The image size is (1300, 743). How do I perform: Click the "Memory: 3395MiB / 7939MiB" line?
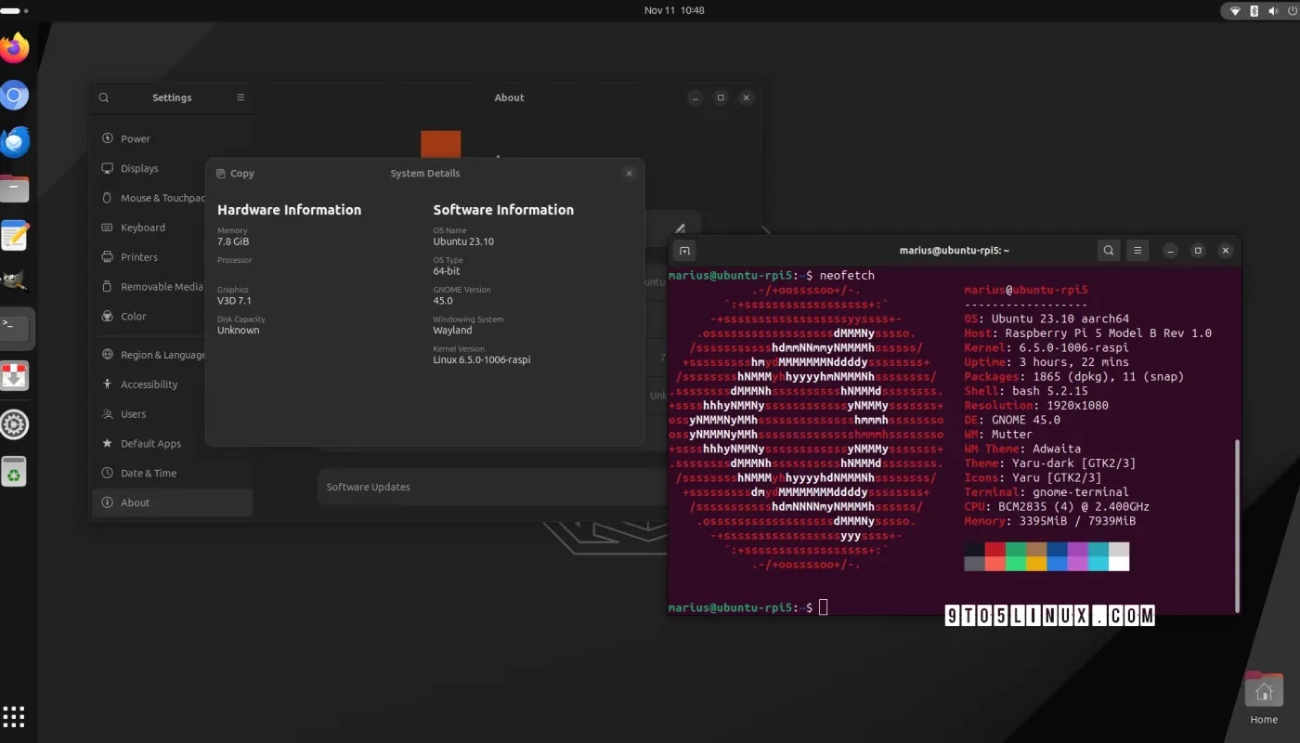point(1050,521)
